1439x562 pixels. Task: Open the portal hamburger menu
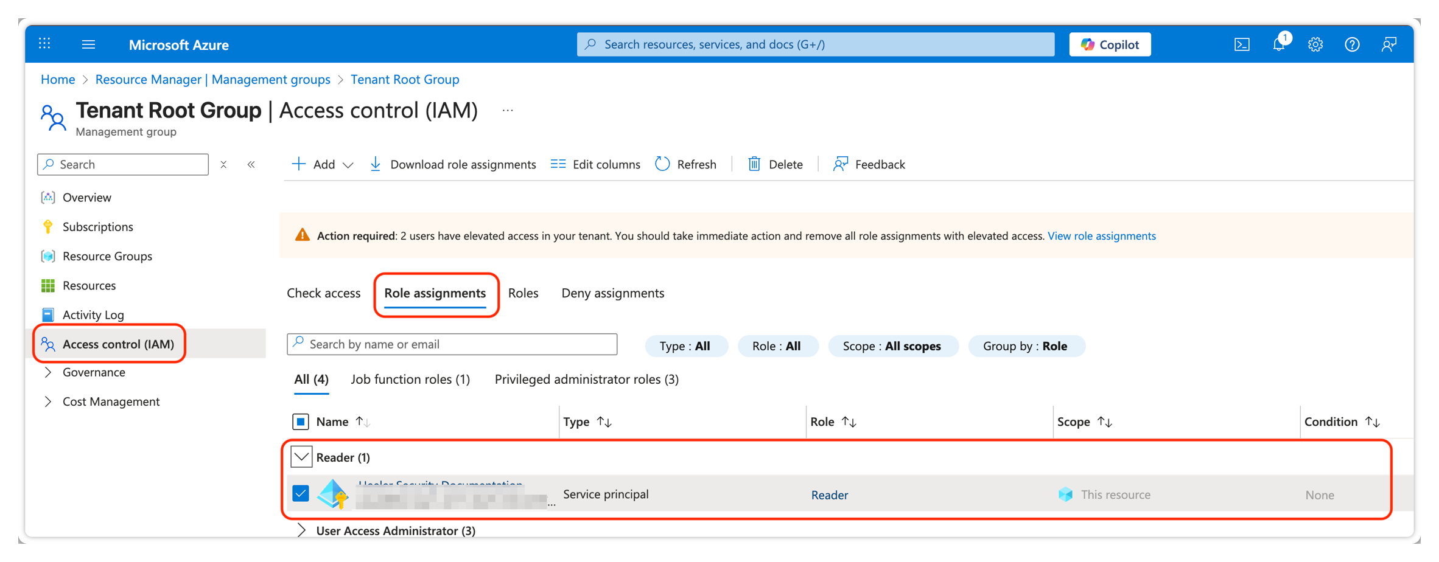click(x=88, y=44)
